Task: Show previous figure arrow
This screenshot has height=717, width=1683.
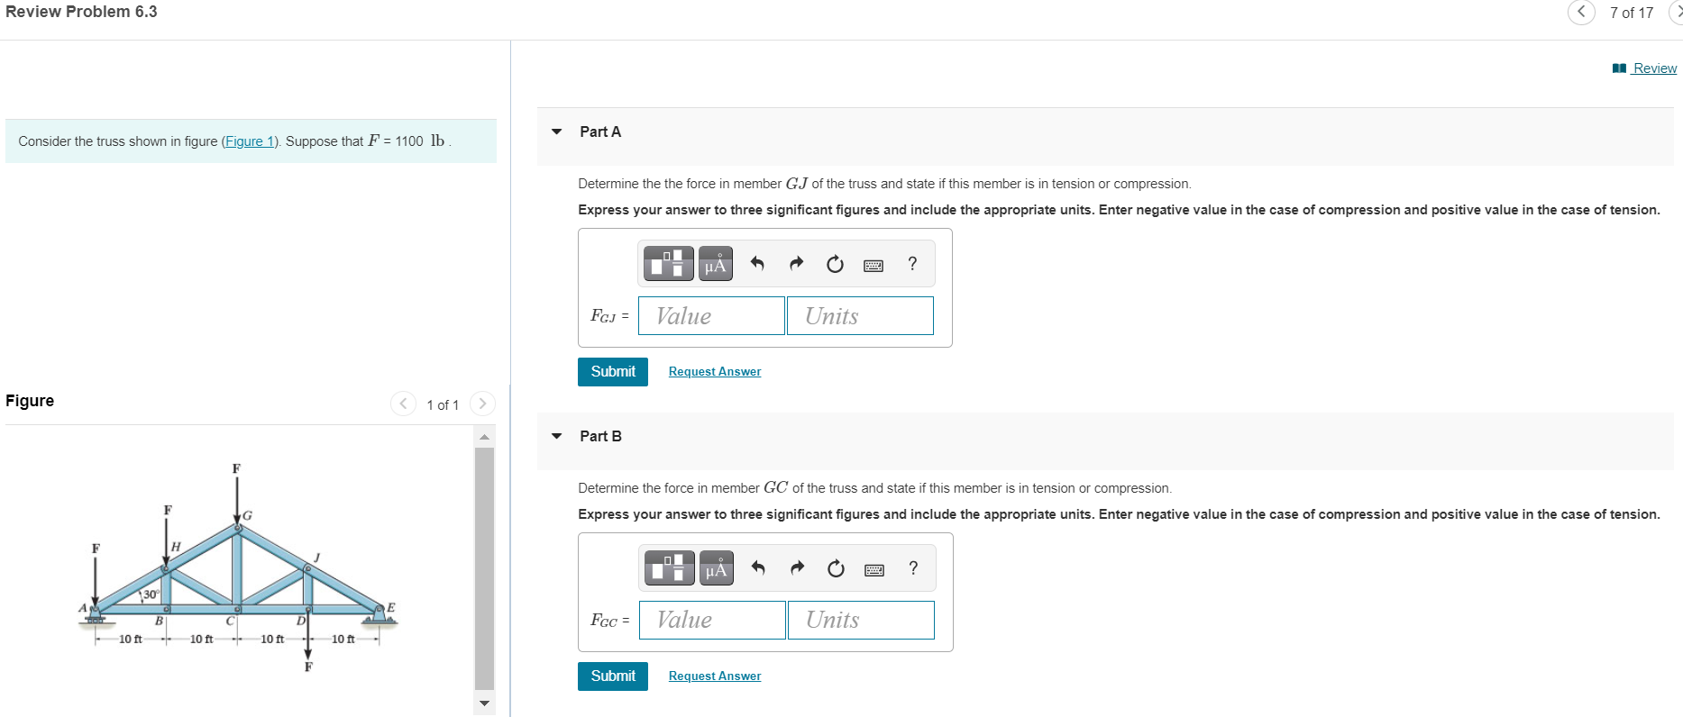Action: pos(403,404)
